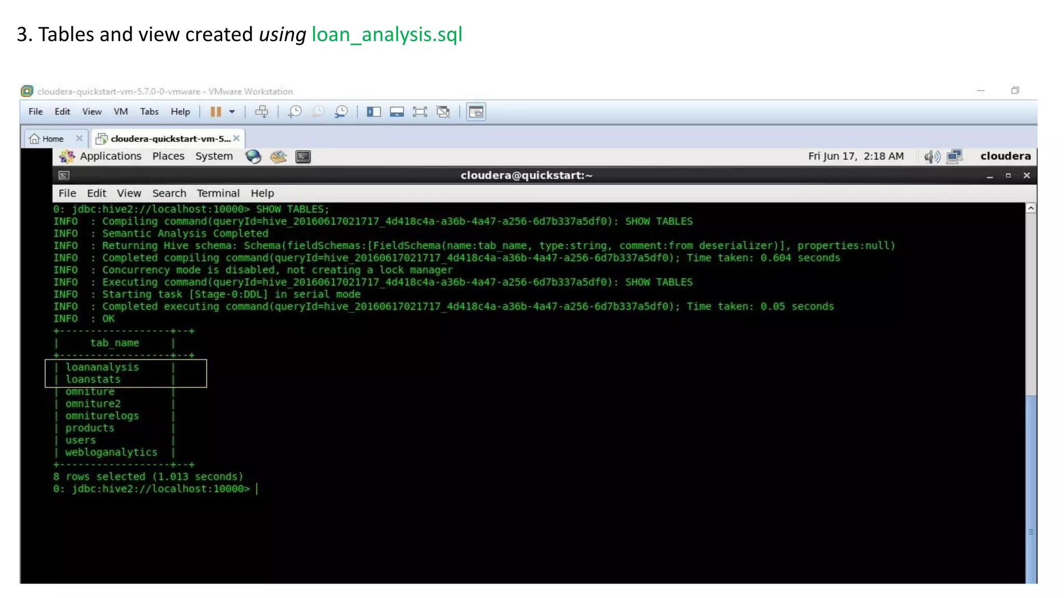1064x598 pixels.
Task: Open VMware Edit menu
Action: pyautogui.click(x=62, y=112)
